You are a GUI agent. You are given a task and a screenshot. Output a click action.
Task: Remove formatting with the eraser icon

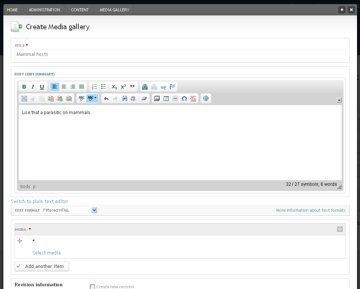pos(144,99)
